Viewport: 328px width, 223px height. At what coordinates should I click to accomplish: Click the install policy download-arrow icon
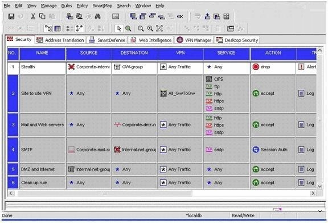coord(207,16)
